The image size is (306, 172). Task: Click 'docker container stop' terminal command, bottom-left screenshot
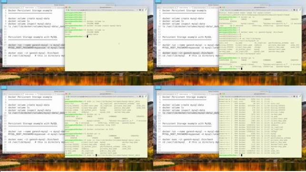click(x=101, y=125)
